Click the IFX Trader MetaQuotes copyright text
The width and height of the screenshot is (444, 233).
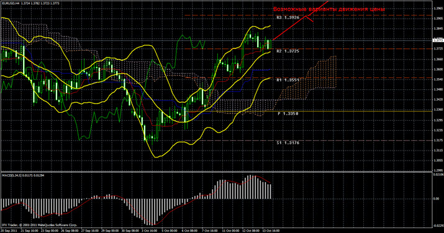(39, 226)
